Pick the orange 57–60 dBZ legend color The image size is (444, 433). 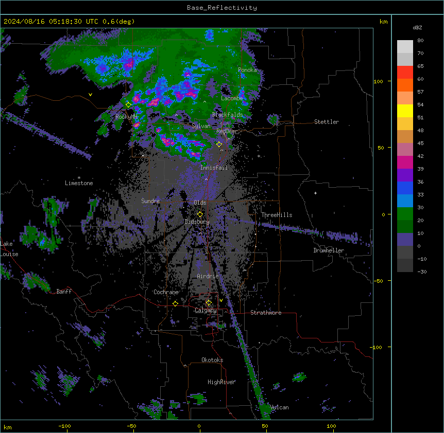pyautogui.click(x=405, y=85)
